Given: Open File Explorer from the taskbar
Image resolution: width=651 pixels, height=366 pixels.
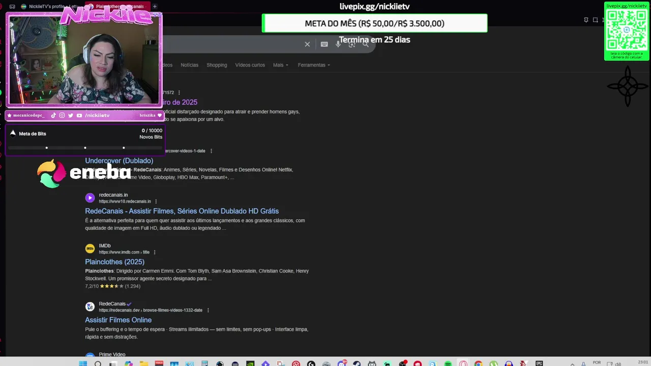Looking at the screenshot, I should (x=143, y=363).
